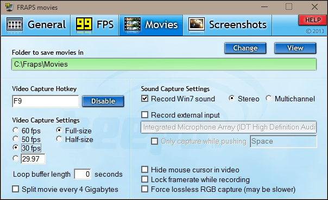Select Half-size video capture
This screenshot has height=200, width=328.
point(59,139)
